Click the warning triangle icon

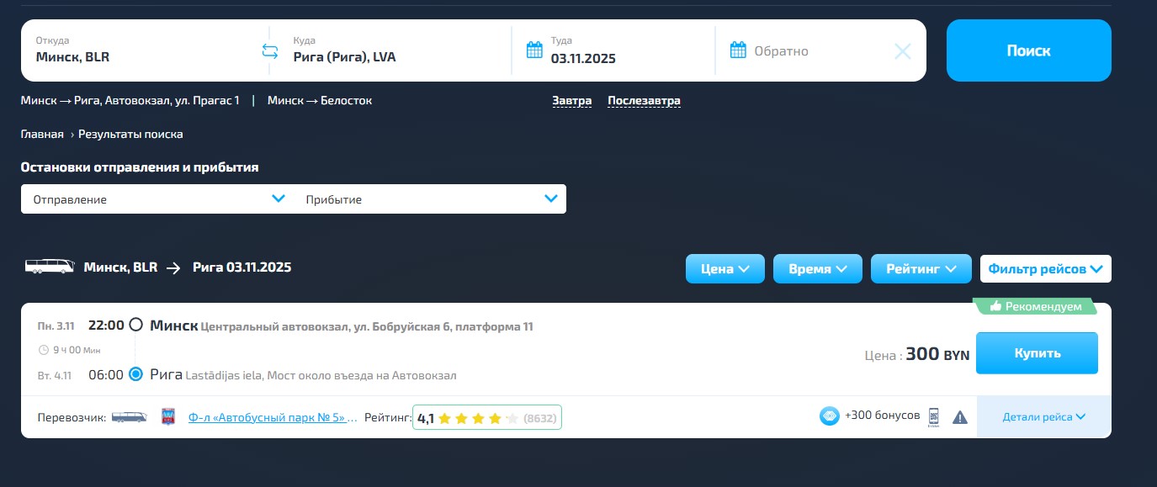[x=960, y=417]
